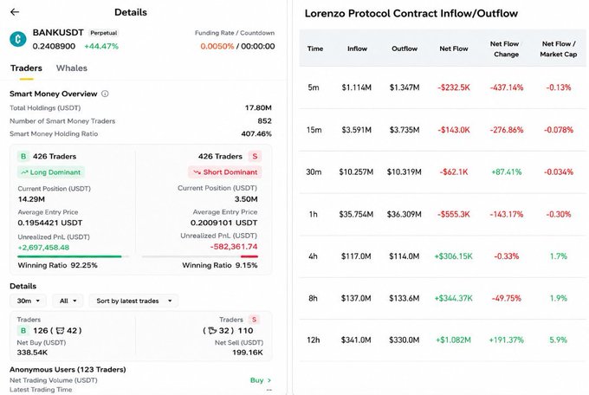Click the +$1.082M net flow value
The width and height of the screenshot is (589, 395).
[x=453, y=340]
